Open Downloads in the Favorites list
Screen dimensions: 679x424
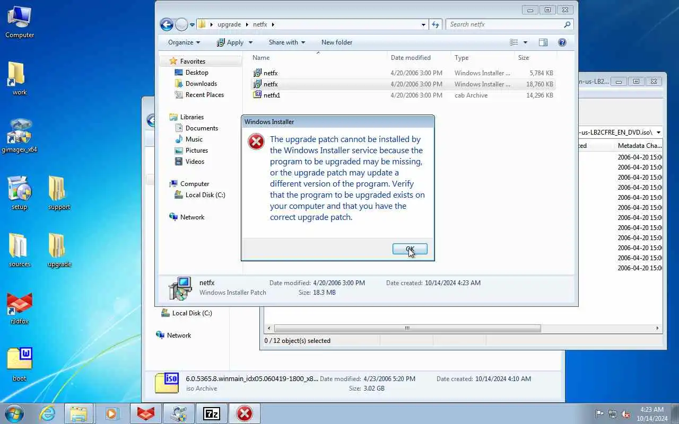(201, 84)
